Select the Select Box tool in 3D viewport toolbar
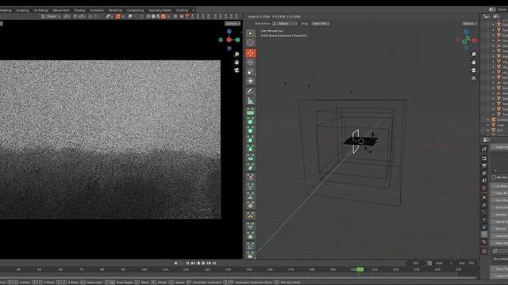 [251, 33]
